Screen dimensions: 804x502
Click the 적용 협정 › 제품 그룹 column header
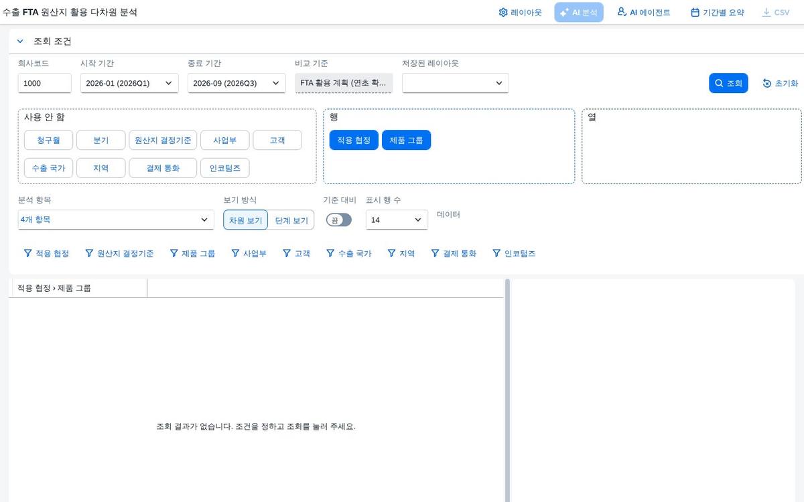coord(80,288)
